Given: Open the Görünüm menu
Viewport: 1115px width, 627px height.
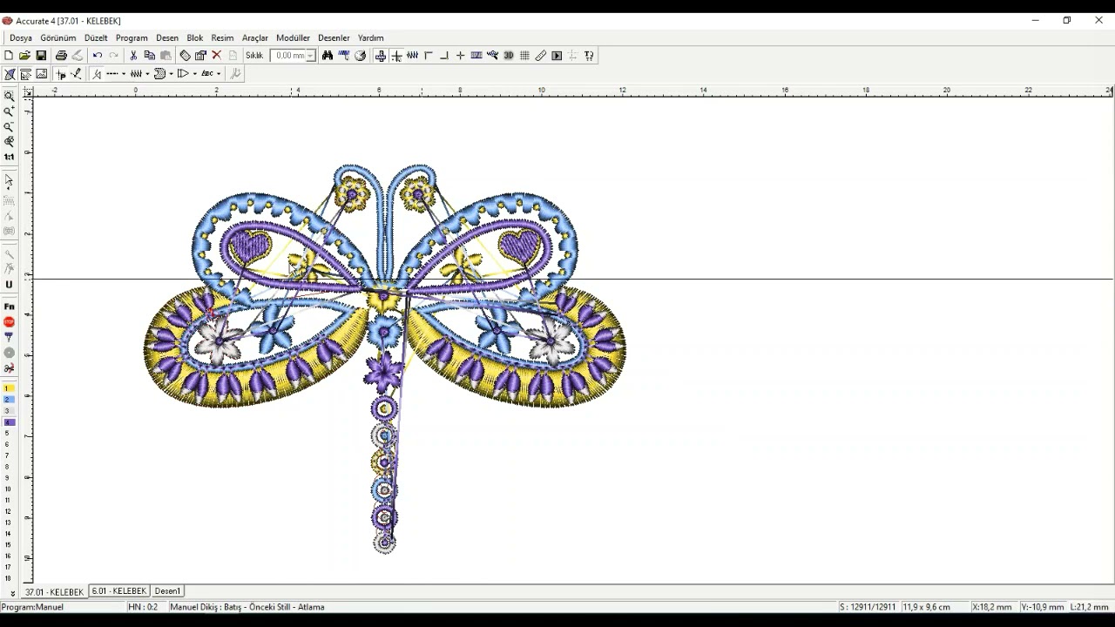Looking at the screenshot, I should click(x=58, y=38).
